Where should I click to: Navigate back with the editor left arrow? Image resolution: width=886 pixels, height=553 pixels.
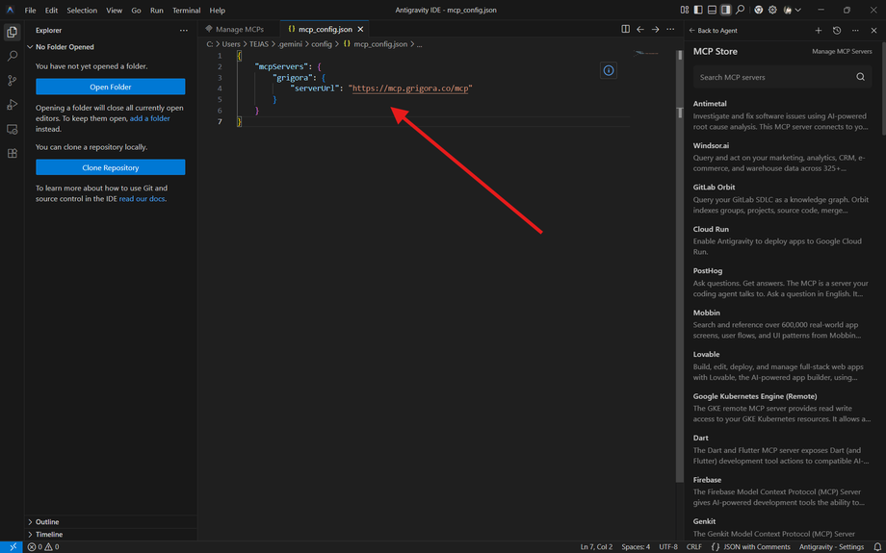(x=640, y=30)
